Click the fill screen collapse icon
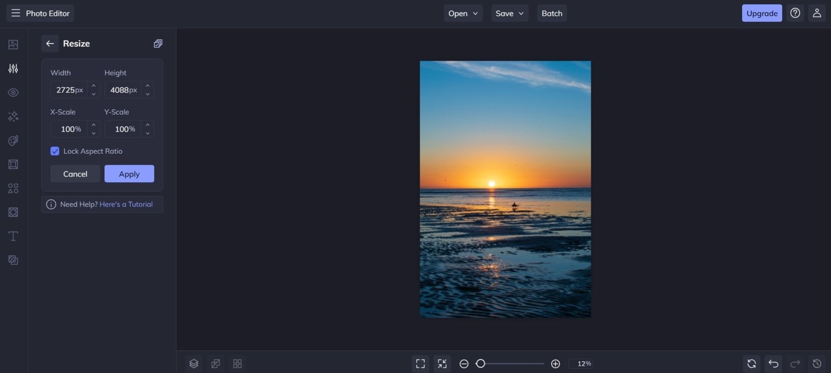This screenshot has height=373, width=831. coord(442,364)
